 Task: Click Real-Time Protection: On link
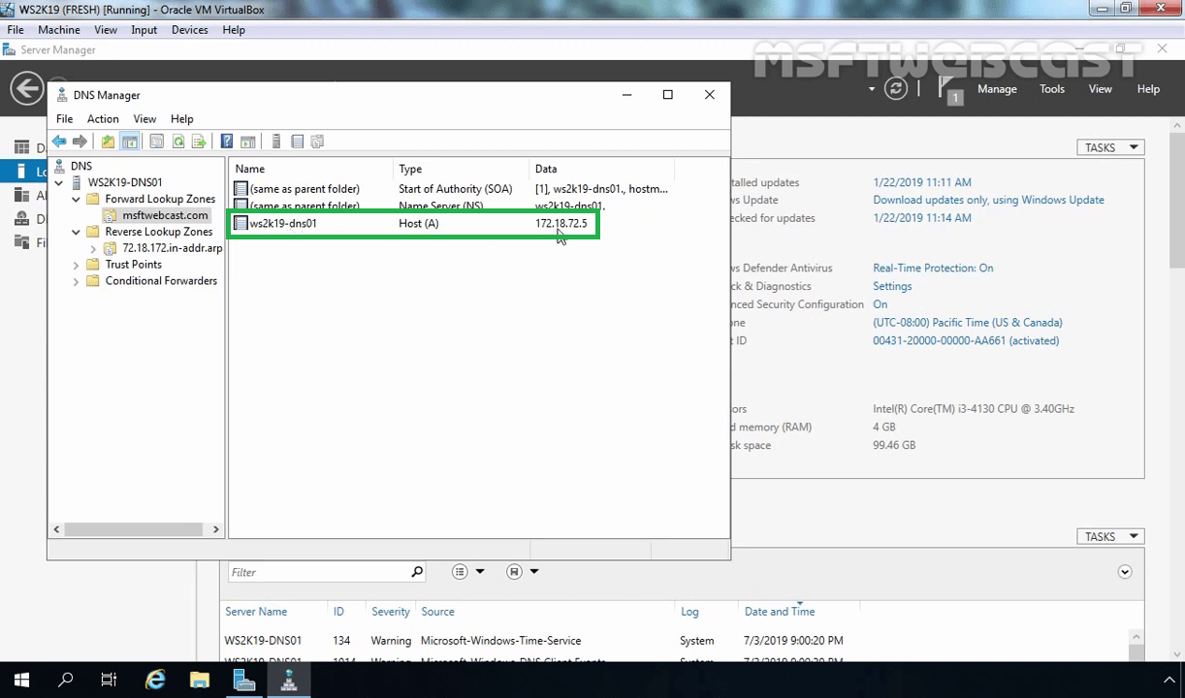click(933, 268)
